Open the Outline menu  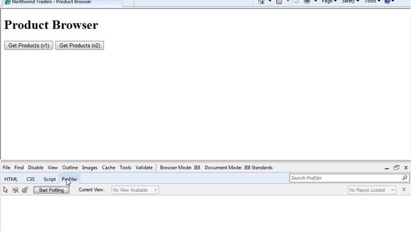[x=70, y=167]
